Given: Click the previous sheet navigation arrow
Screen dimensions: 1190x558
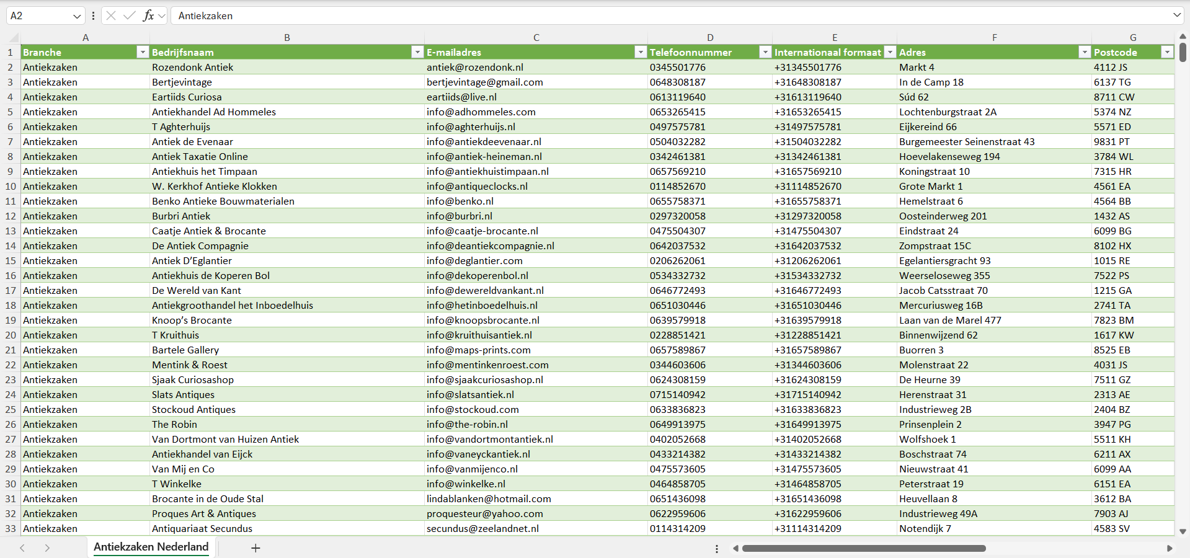Looking at the screenshot, I should pos(22,548).
